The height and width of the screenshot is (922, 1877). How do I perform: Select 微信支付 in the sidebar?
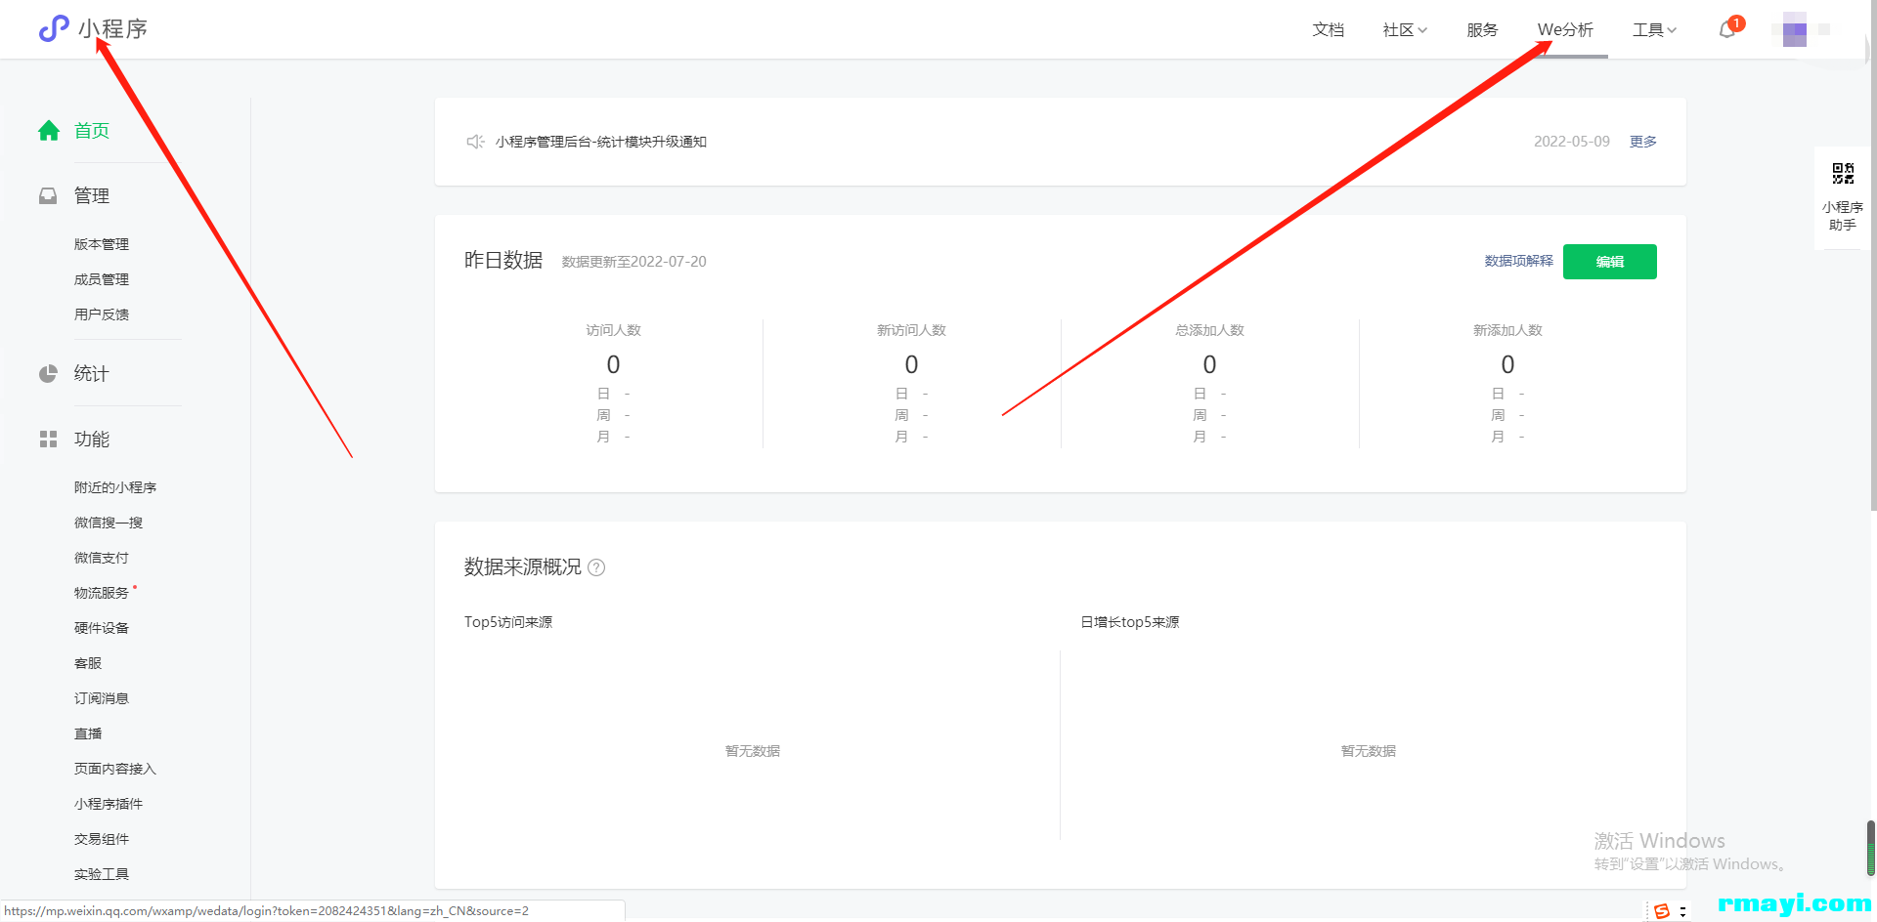(x=102, y=558)
